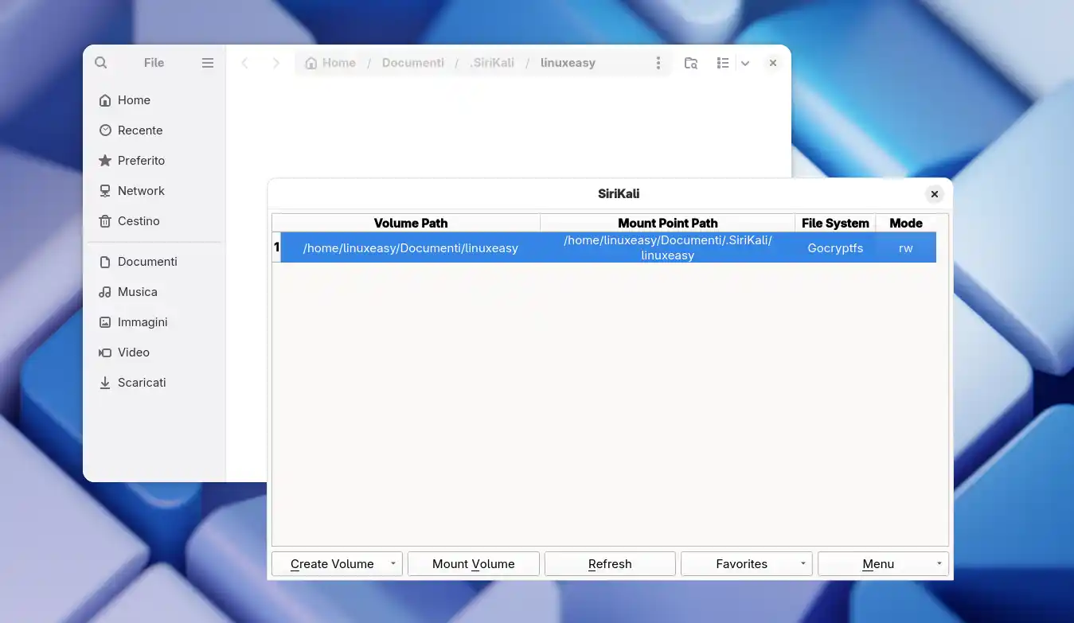This screenshot has width=1074, height=623.
Task: Open the Files hamburger menu
Action: pyautogui.click(x=208, y=63)
